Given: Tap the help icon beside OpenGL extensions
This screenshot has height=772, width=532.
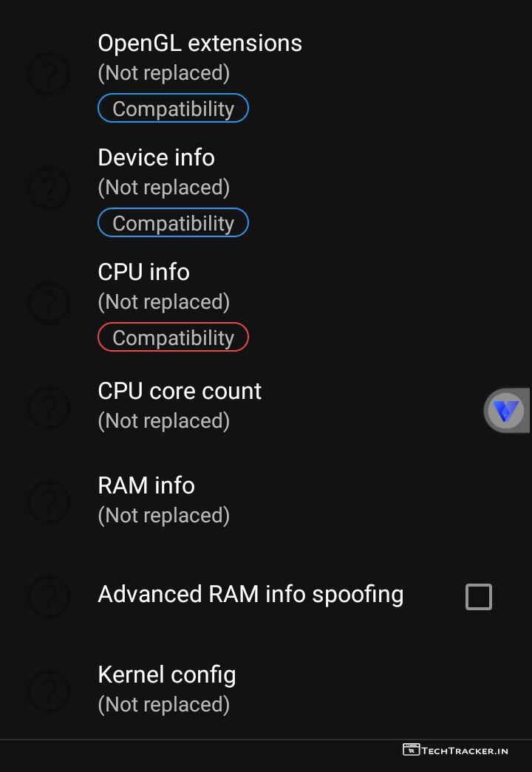Looking at the screenshot, I should [x=49, y=73].
